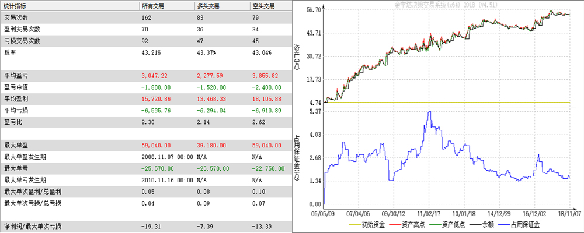Click the peak of the blue margin curve
584x233 pixels.
[x=430, y=112]
